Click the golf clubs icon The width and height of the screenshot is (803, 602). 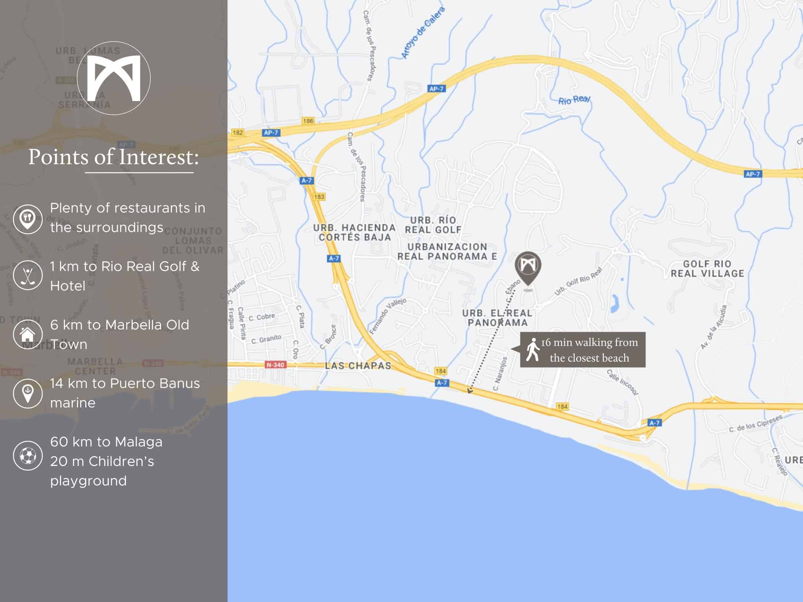point(28,275)
